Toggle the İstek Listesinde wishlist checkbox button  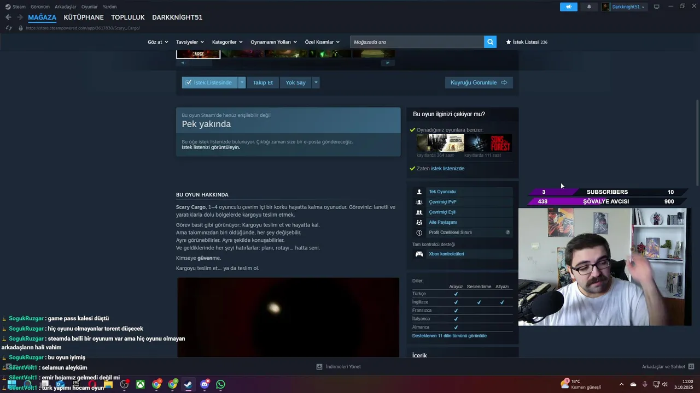(209, 82)
